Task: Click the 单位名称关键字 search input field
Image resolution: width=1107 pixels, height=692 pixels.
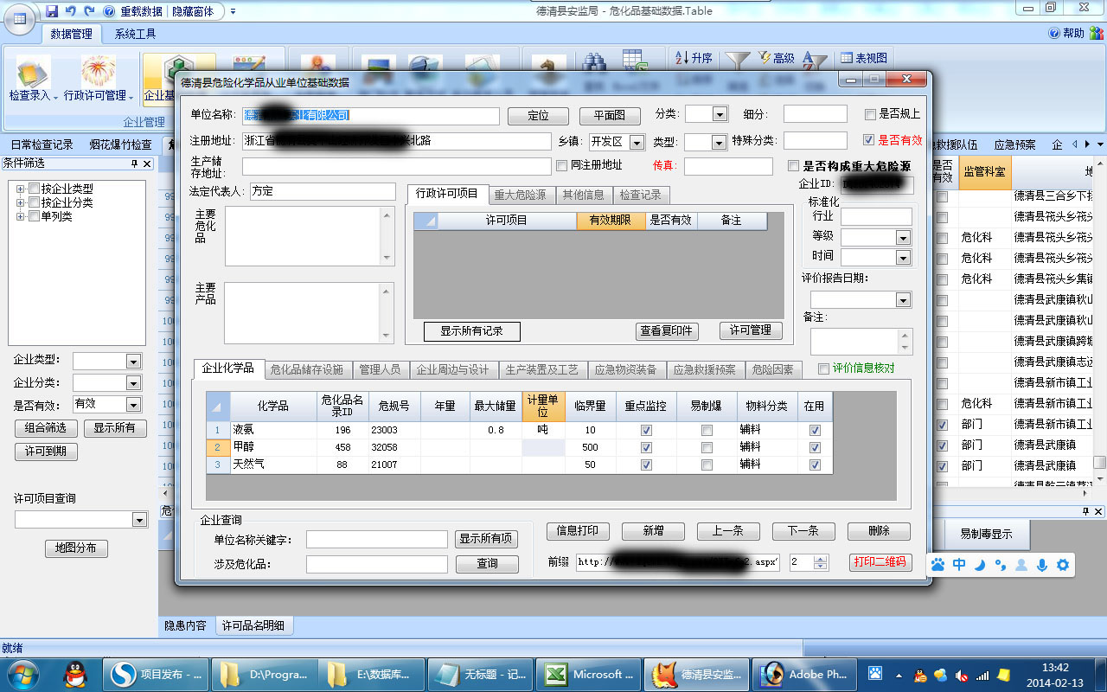Action: point(376,539)
